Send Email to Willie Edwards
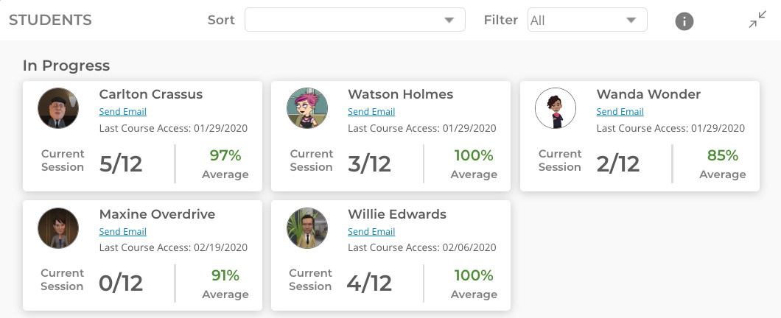This screenshot has width=781, height=318. click(x=371, y=231)
